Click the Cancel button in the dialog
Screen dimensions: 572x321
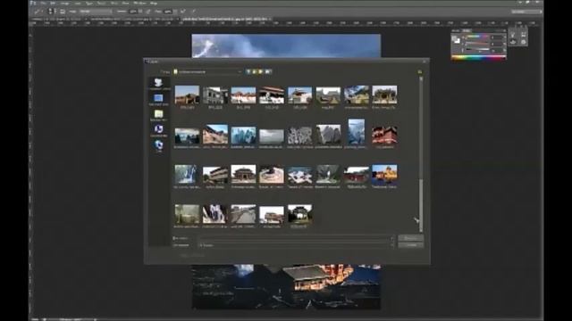(411, 245)
